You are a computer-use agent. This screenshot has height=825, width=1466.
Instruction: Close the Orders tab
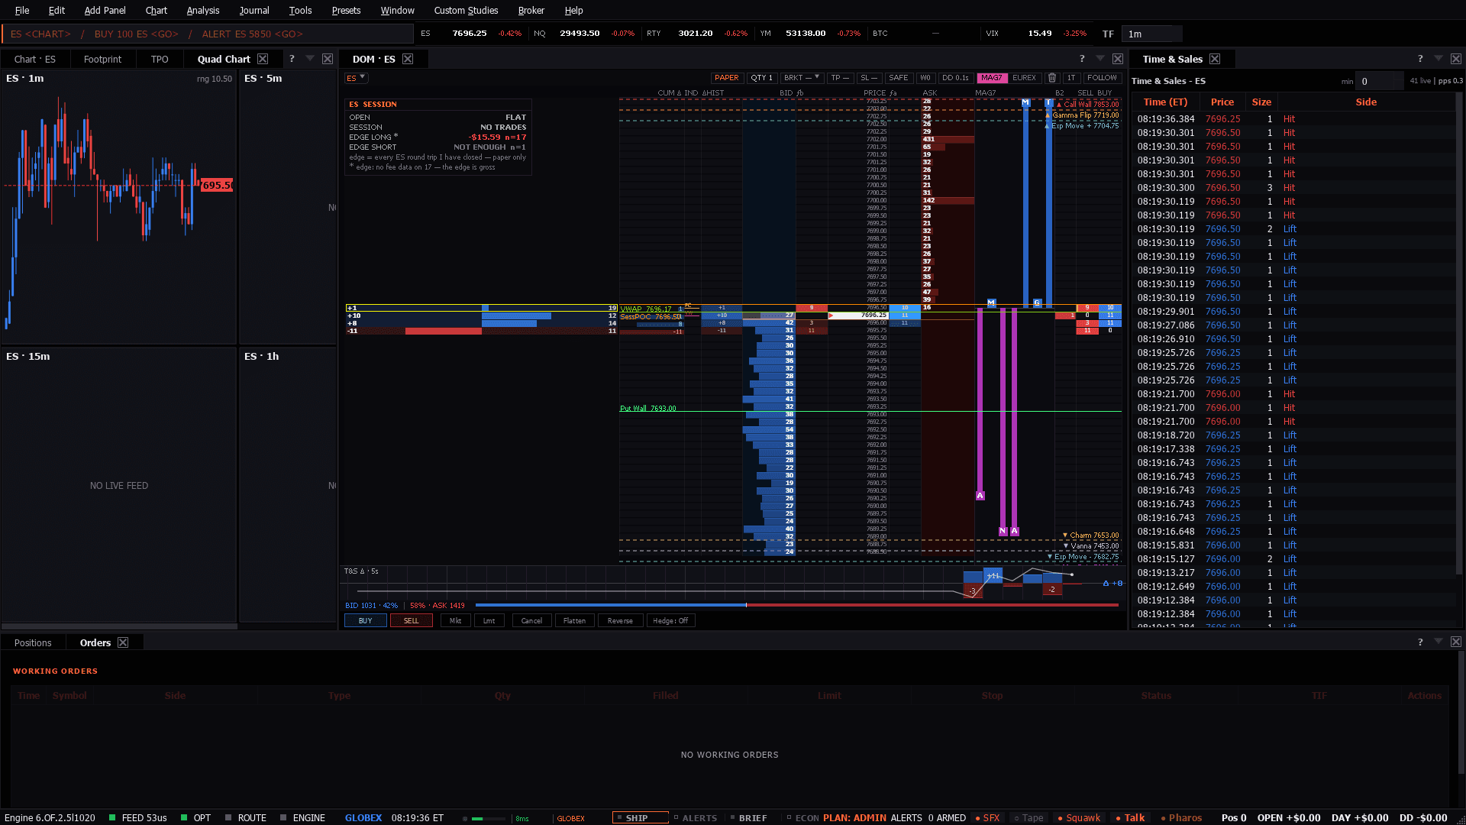[123, 642]
